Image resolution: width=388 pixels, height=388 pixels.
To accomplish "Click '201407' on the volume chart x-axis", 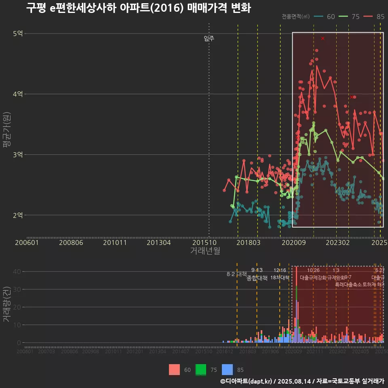I will coord(181,351).
